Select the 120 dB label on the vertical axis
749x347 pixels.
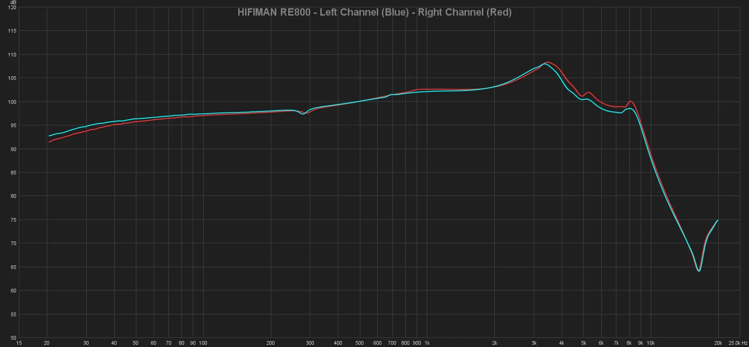12,7
